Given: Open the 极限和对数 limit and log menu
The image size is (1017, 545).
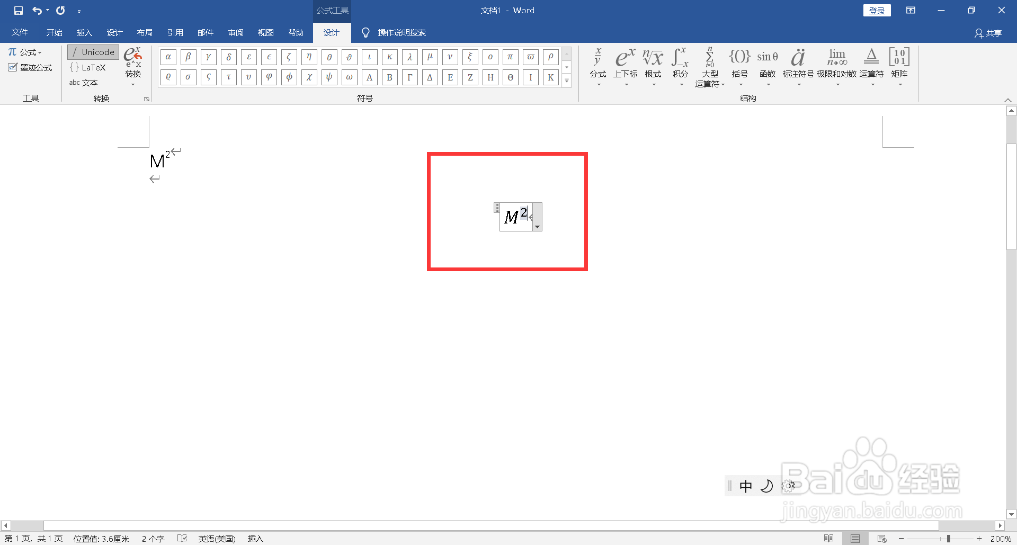Looking at the screenshot, I should tap(836, 67).
